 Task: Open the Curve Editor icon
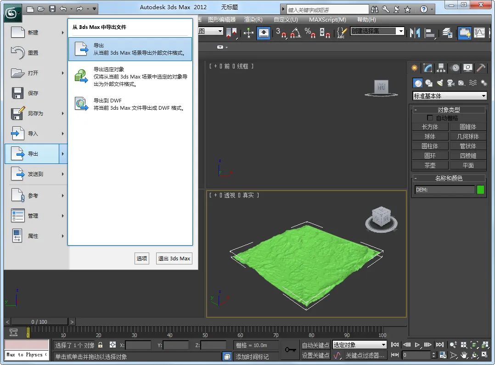pos(479,33)
